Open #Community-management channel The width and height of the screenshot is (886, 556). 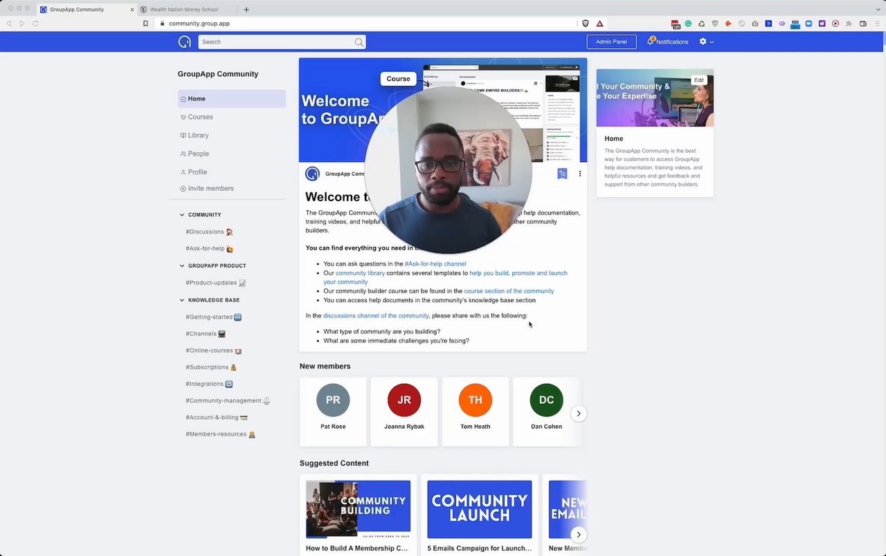point(228,401)
